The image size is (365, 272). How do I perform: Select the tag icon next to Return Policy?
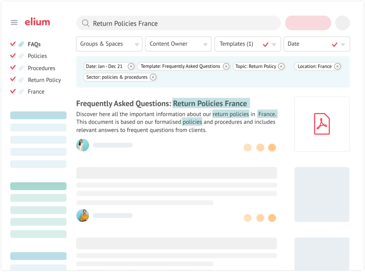[x=21, y=80]
